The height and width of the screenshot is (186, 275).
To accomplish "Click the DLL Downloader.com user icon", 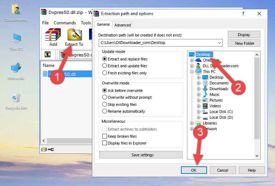I will pos(198,66).
